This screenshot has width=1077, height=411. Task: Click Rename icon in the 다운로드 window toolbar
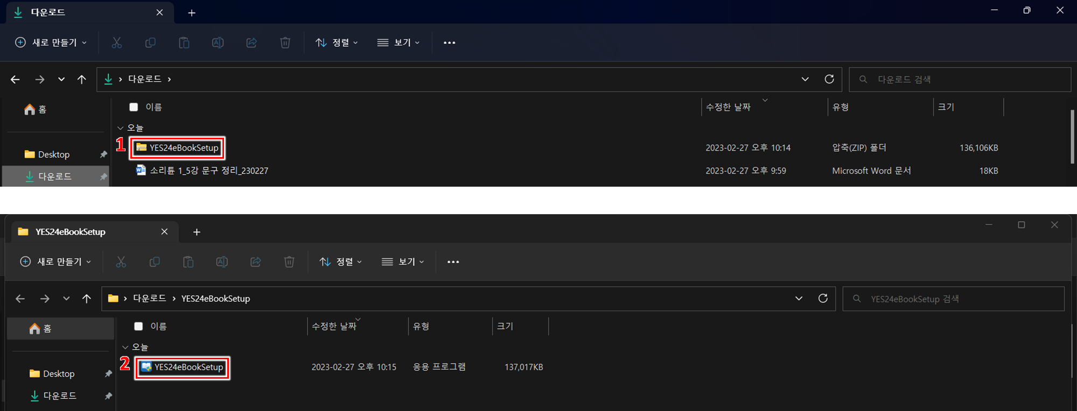[x=218, y=42]
